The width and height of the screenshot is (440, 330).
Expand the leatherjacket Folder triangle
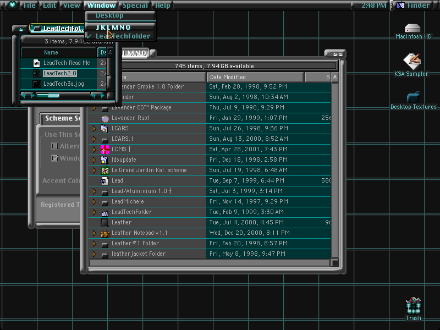pyautogui.click(x=95, y=254)
